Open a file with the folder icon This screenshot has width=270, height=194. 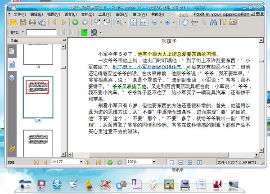pyautogui.click(x=13, y=22)
